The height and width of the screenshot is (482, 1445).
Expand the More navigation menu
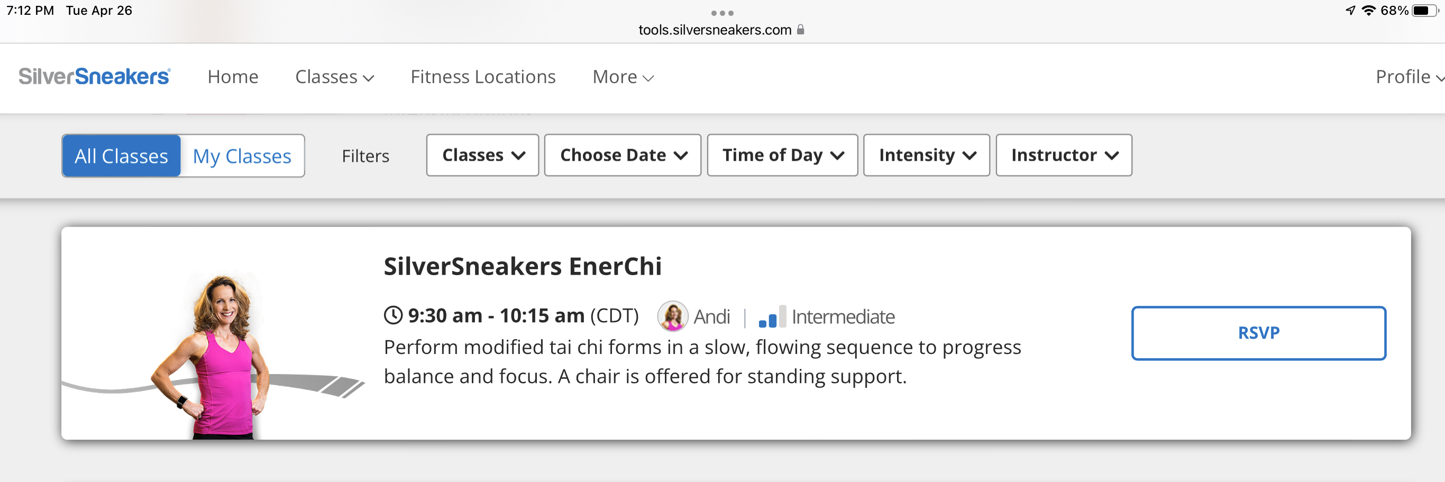623,77
